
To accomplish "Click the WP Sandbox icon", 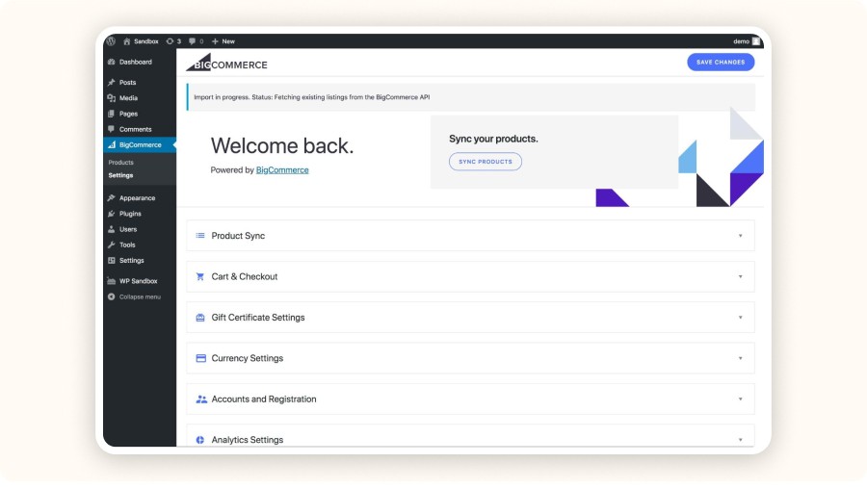I will click(112, 281).
